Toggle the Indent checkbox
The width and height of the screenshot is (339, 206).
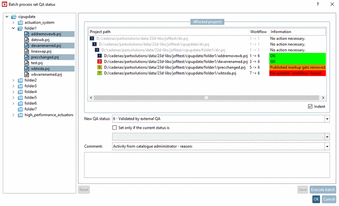coord(310,106)
